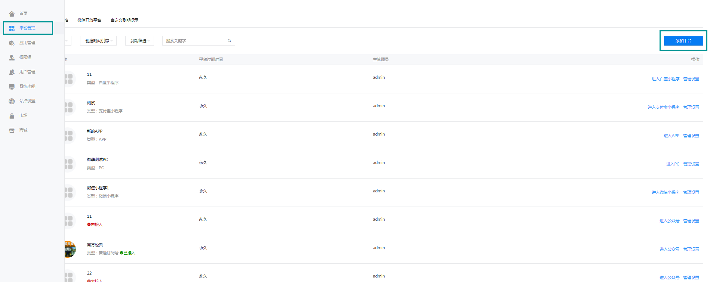Click 进入微信小程序 link
The image size is (710, 282).
point(666,192)
